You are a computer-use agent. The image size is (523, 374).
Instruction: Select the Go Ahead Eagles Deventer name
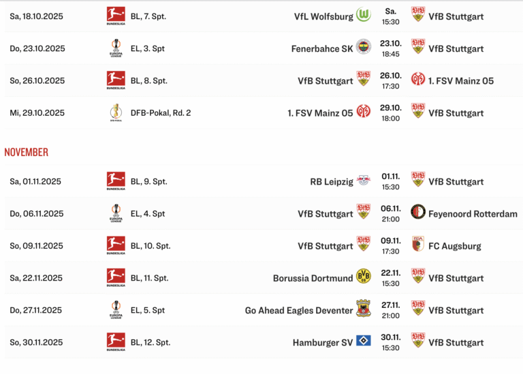299,310
